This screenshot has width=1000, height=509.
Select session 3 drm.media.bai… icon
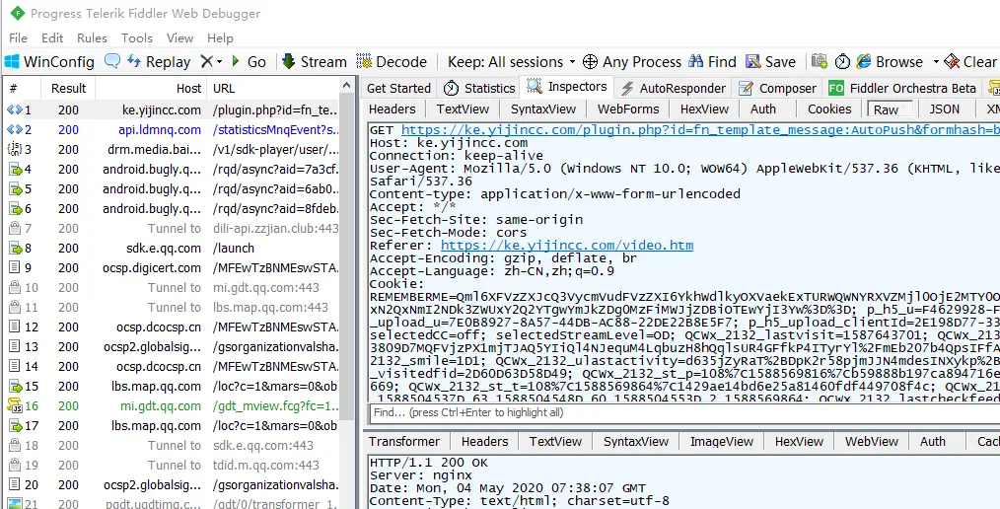click(x=14, y=150)
